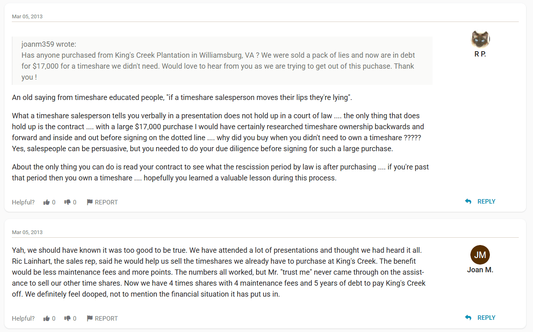533x332 pixels.
Task: Visit the R P. username
Action: pyautogui.click(x=480, y=54)
